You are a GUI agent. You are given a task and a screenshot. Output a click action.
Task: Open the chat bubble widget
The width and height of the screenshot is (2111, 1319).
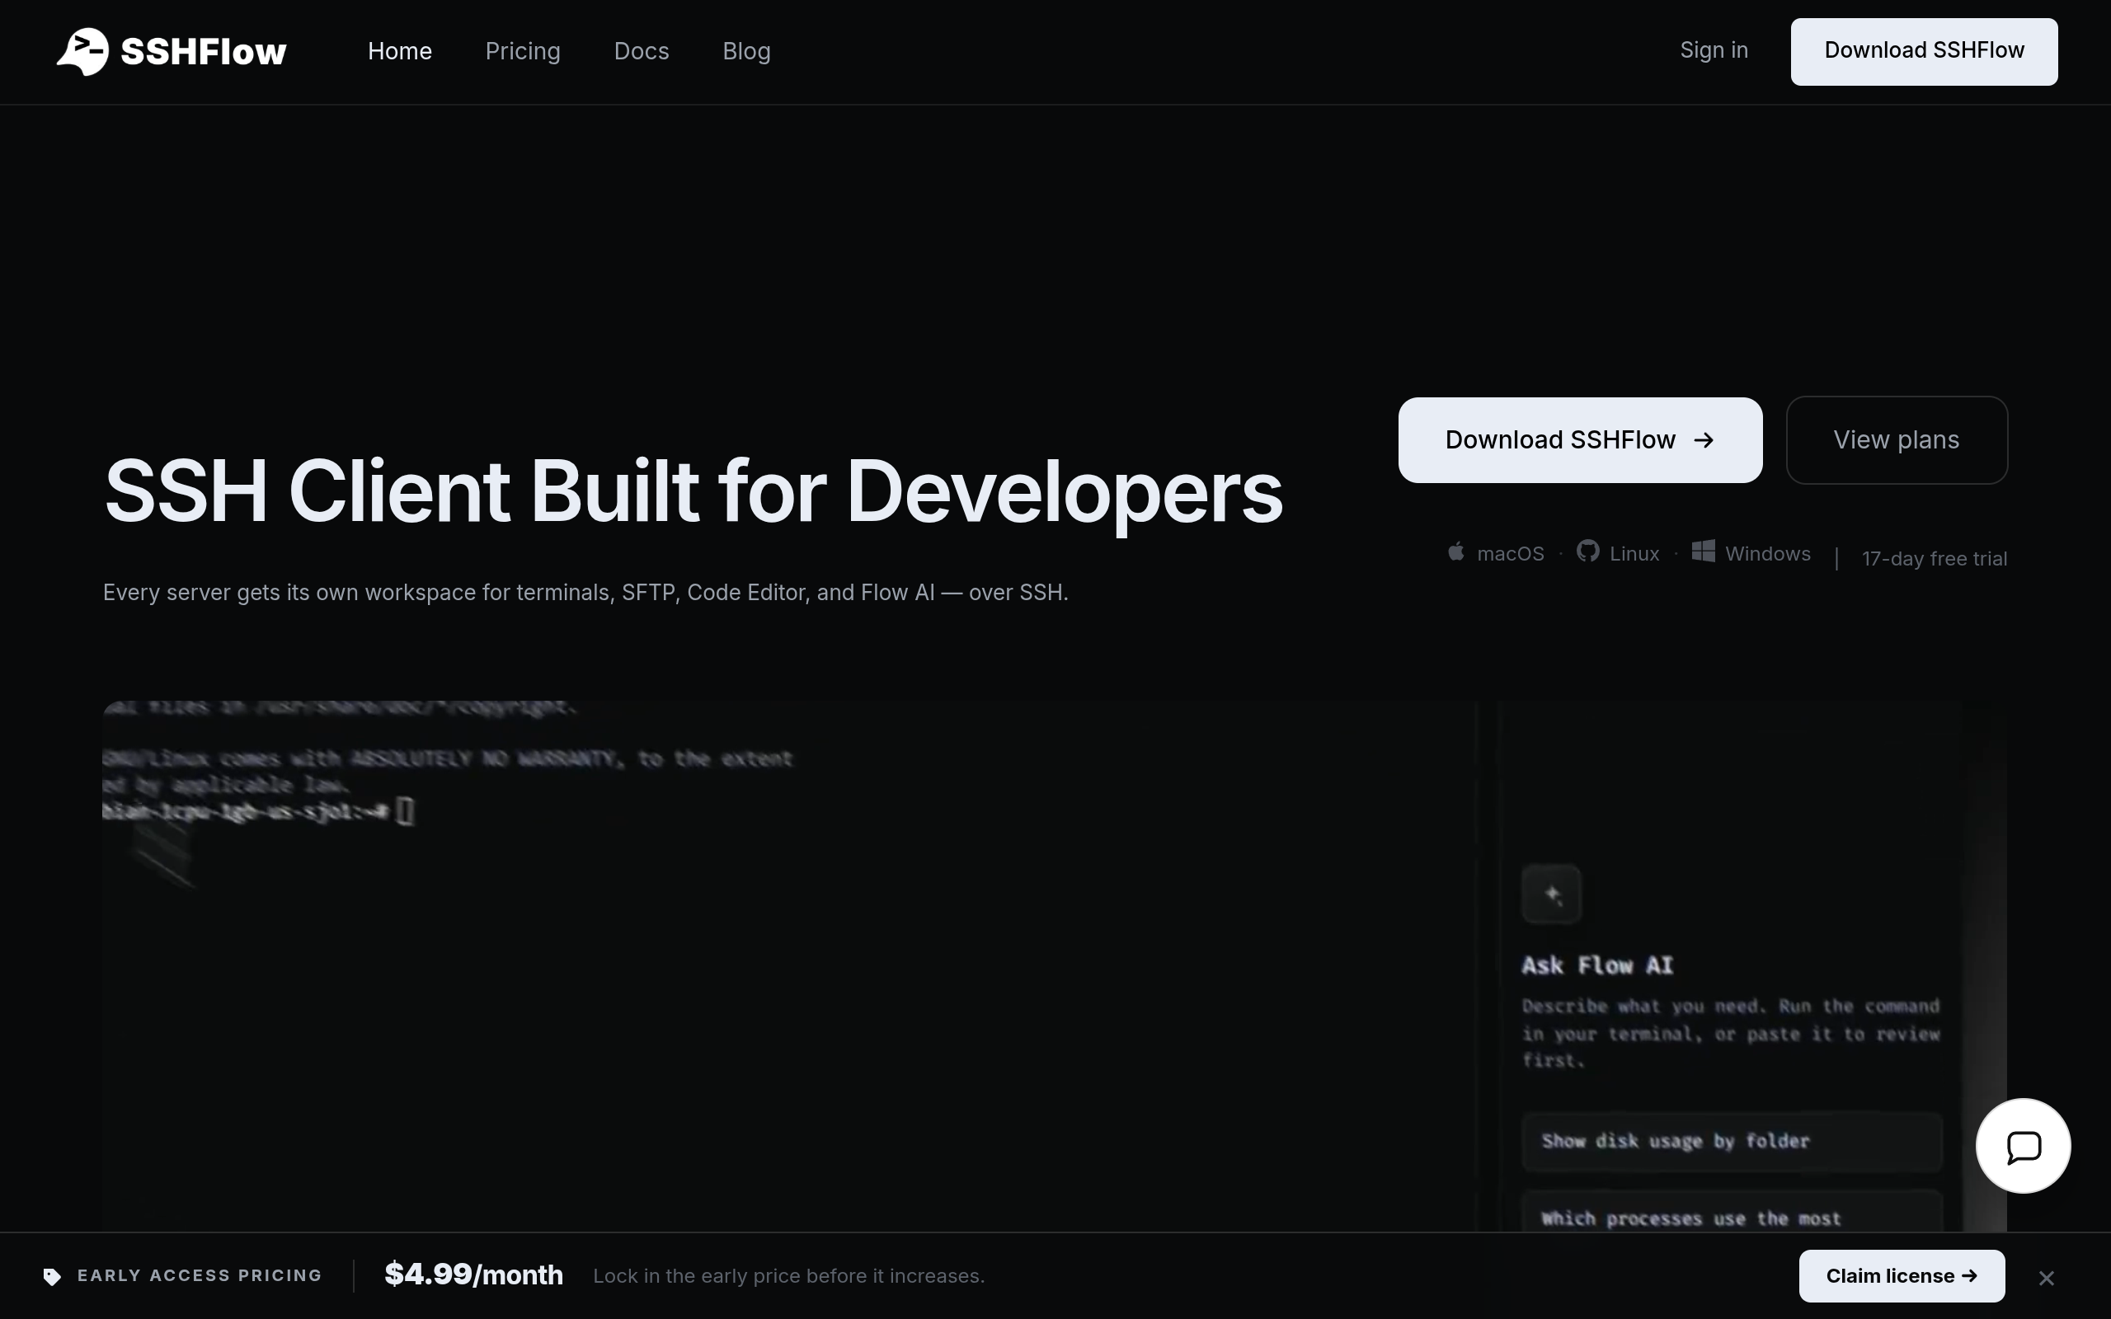point(2023,1146)
